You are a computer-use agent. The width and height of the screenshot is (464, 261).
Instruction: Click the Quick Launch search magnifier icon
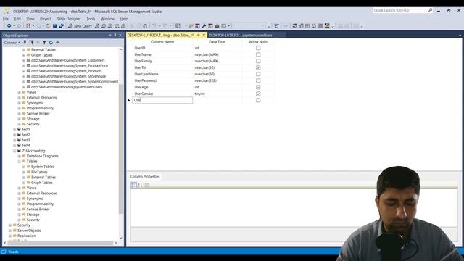pos(430,10)
